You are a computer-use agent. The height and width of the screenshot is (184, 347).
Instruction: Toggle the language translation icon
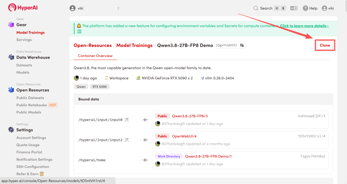pos(294,8)
